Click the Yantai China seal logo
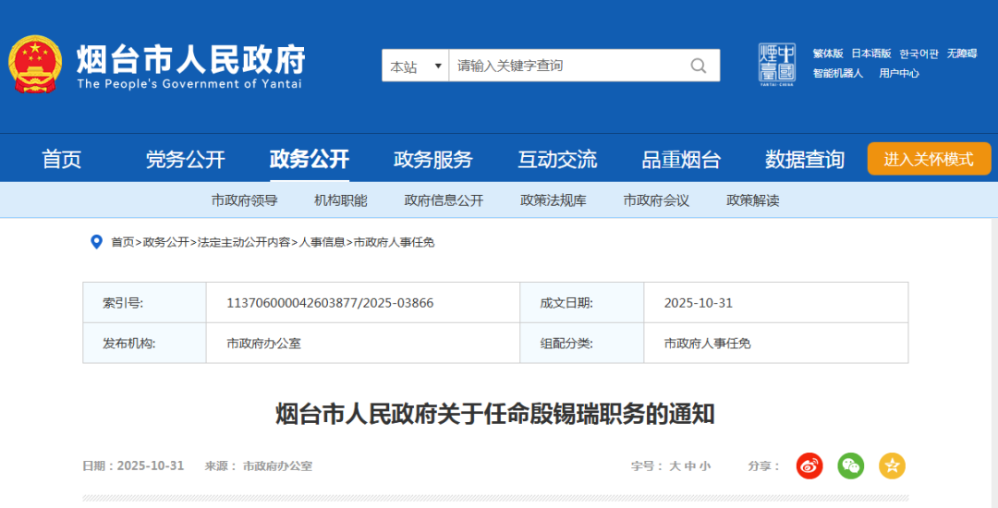The image size is (998, 508). click(776, 65)
